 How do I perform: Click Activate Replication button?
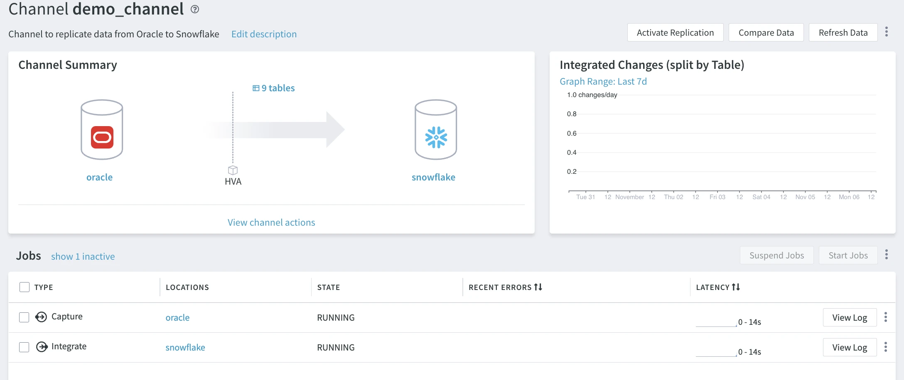[x=675, y=33]
